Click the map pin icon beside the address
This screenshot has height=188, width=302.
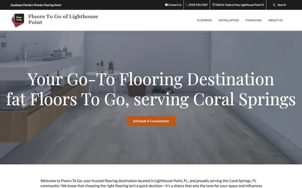point(213,5)
